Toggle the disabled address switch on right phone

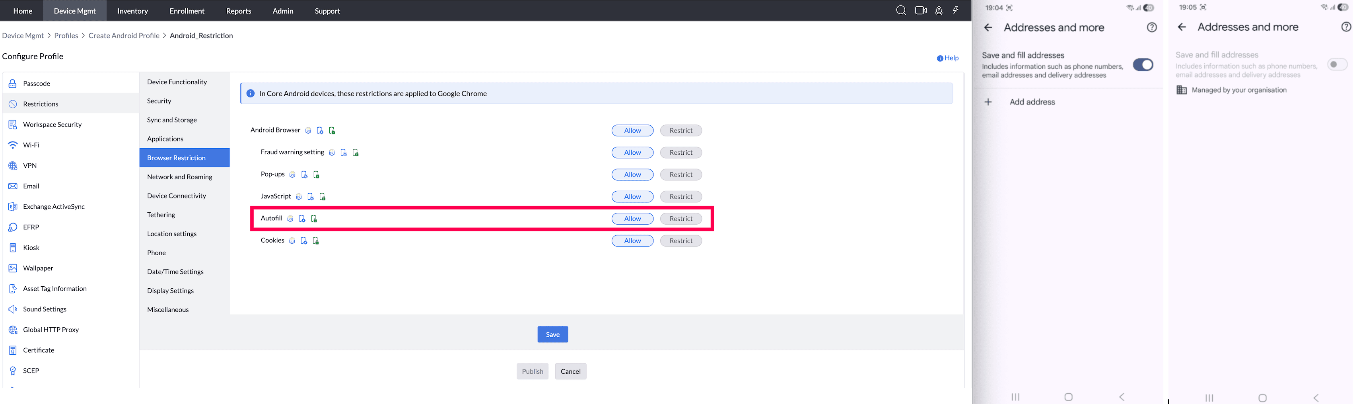[x=1337, y=64]
